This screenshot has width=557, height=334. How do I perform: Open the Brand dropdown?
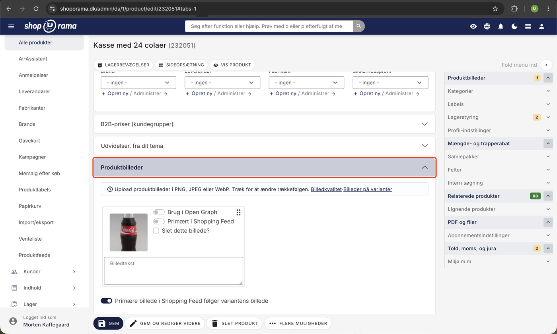pyautogui.click(x=138, y=83)
